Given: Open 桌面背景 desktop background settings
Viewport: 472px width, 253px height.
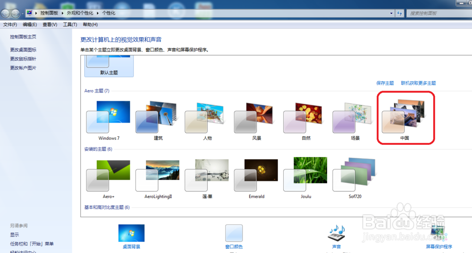Looking at the screenshot, I should point(132,237).
